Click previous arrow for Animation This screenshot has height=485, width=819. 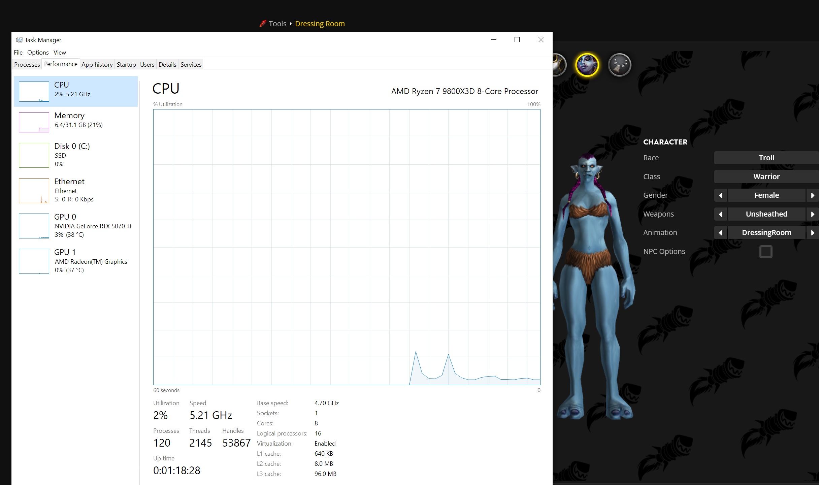click(720, 232)
